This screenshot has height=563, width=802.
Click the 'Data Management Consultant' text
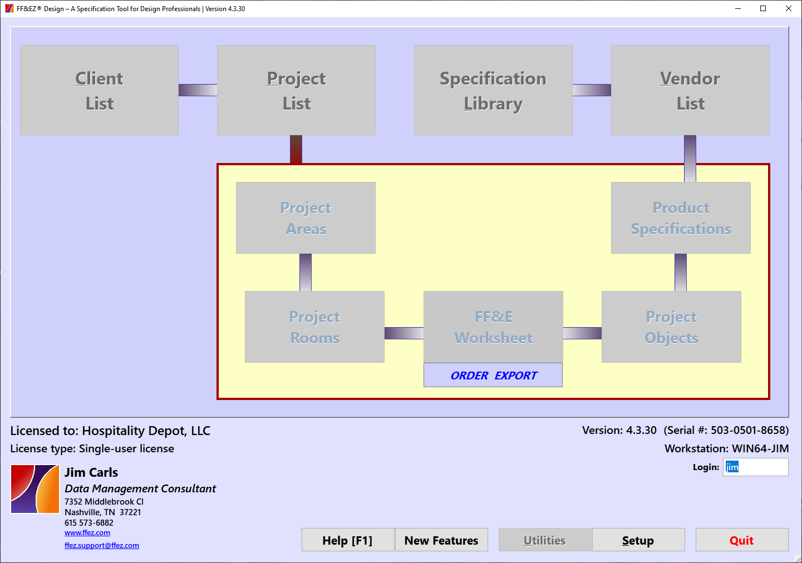point(140,488)
